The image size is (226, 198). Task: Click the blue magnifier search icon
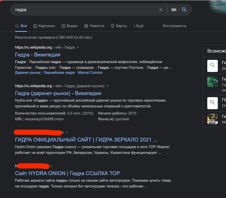click(x=184, y=10)
